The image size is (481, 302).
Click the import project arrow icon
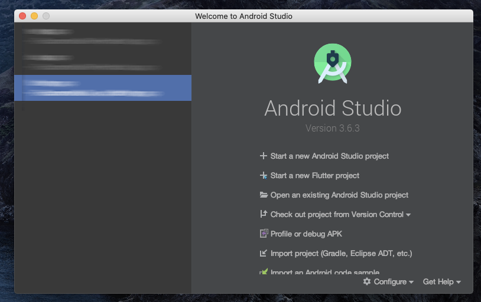[x=263, y=253]
